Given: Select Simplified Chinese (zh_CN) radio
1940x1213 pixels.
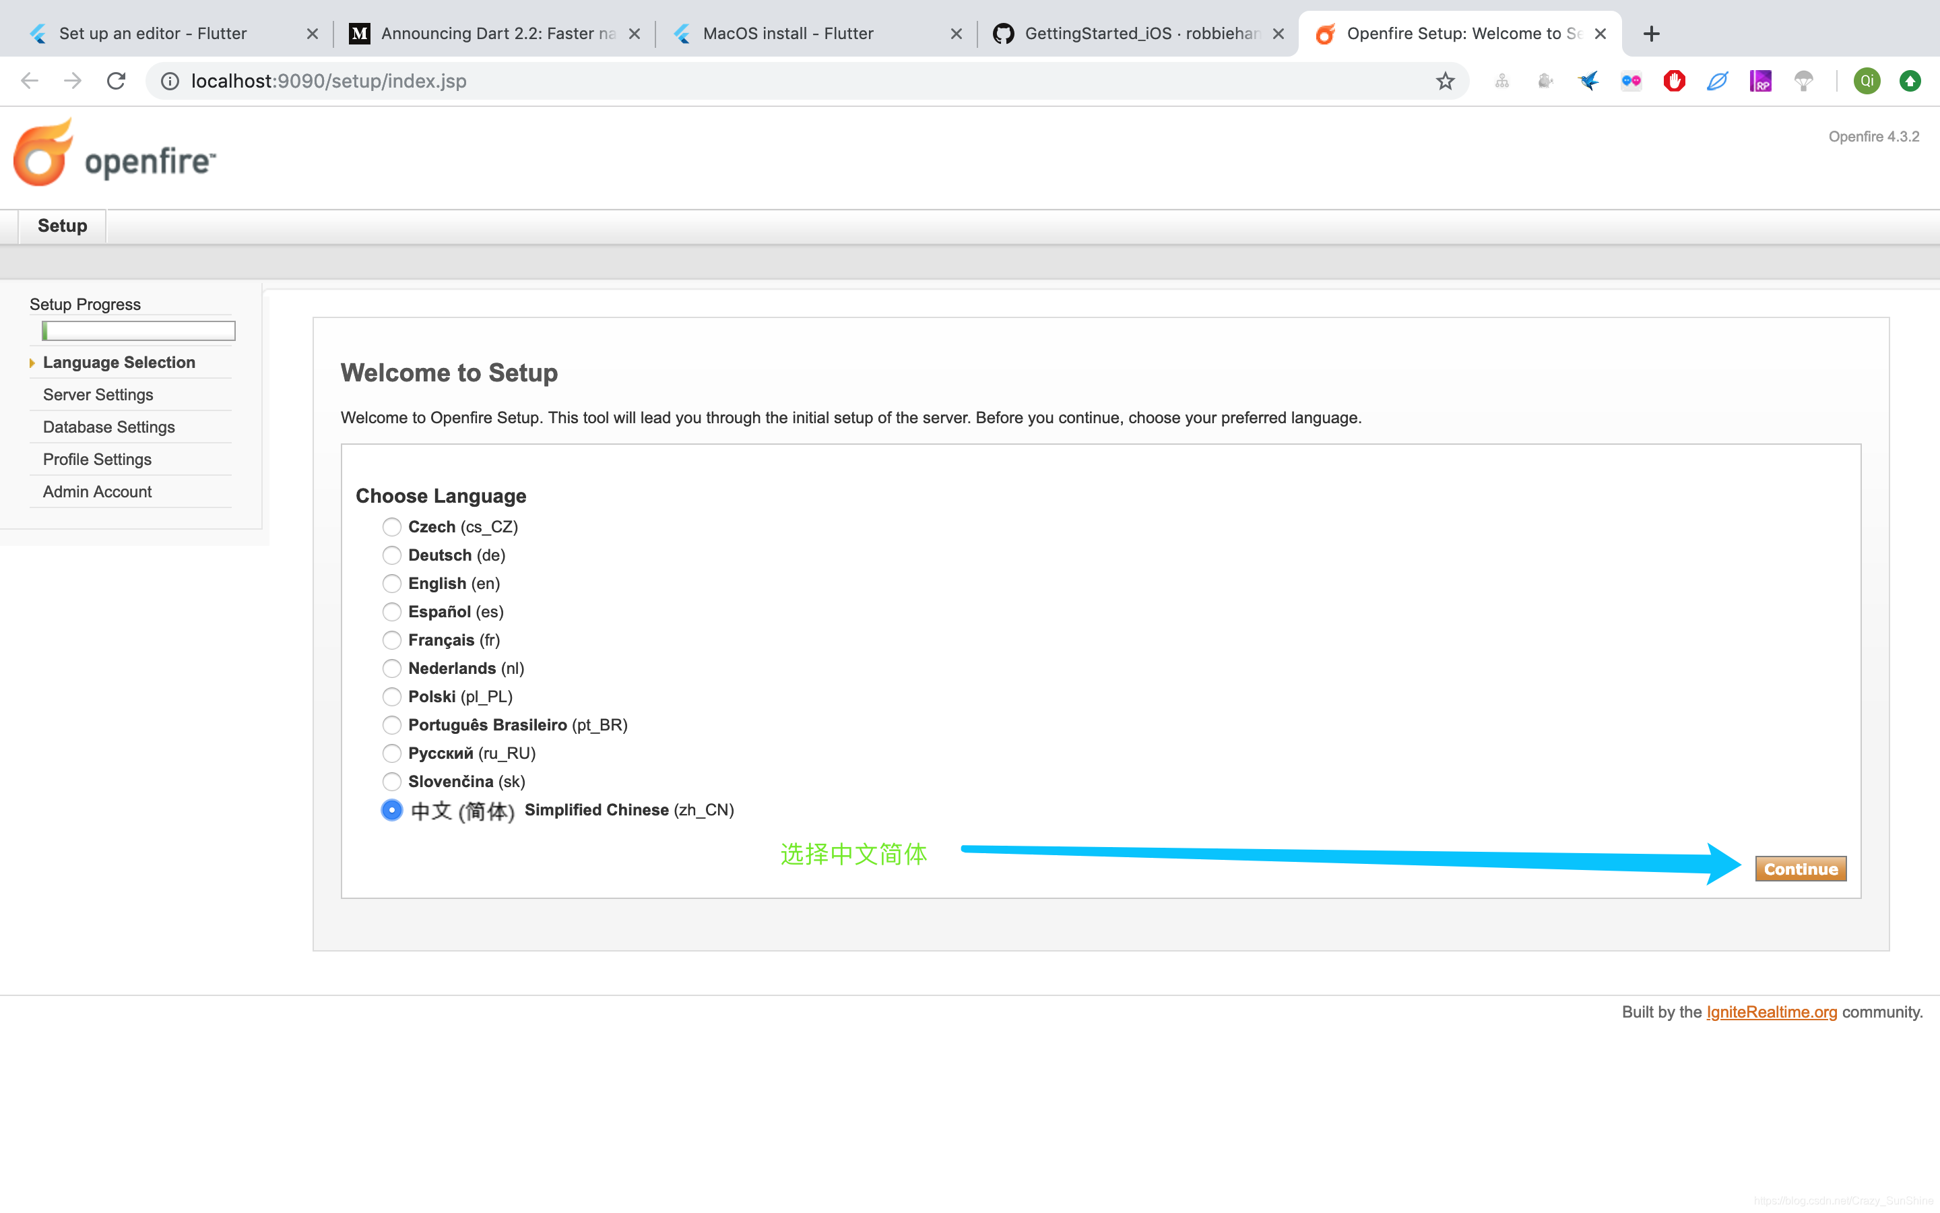Looking at the screenshot, I should (x=391, y=810).
